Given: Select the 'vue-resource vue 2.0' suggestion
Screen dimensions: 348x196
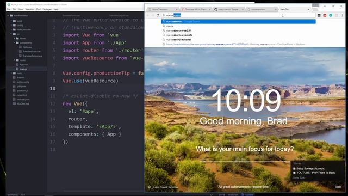Looking at the screenshot, I should tap(238, 30).
